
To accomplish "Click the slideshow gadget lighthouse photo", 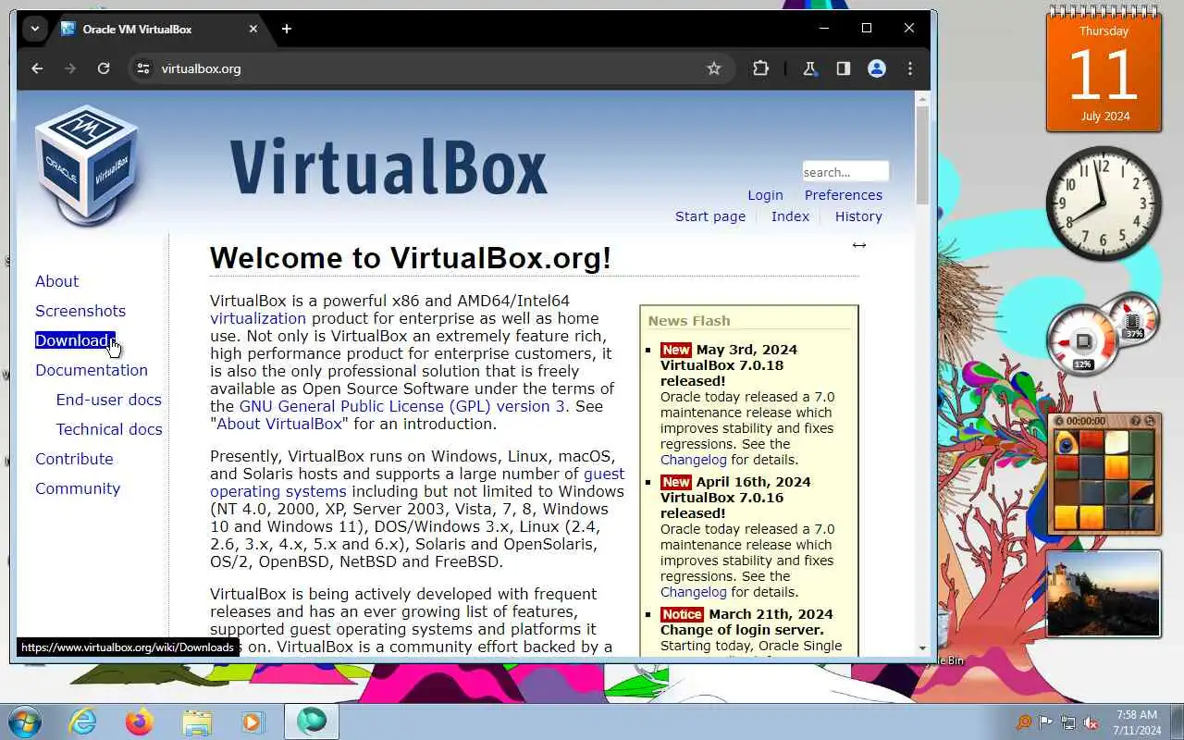I will (x=1103, y=593).
